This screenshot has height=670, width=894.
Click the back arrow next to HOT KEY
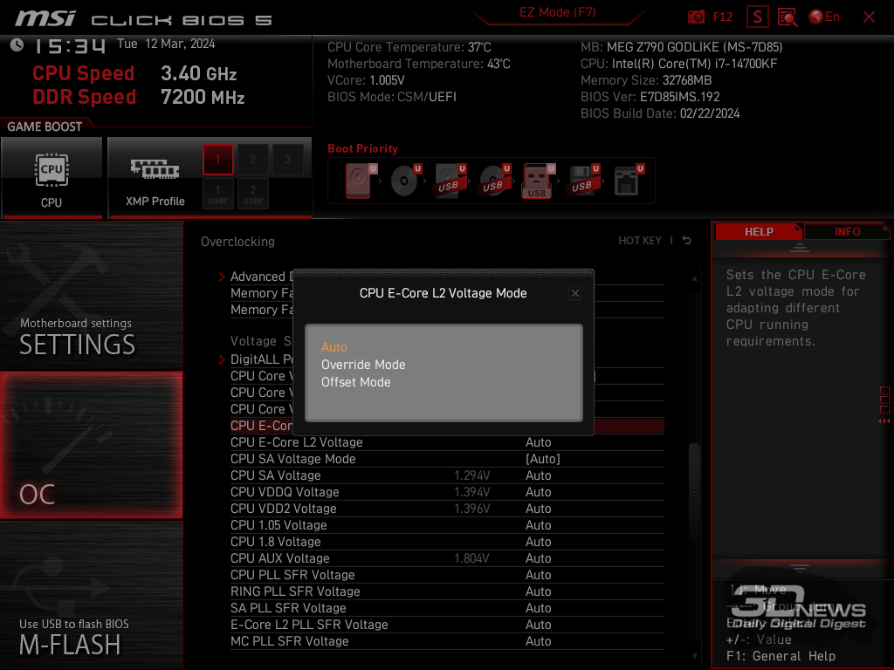(687, 241)
